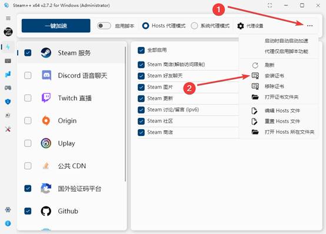Viewport: 326px width, 234px height.
Task: Open 代理设置 proxy settings
Action: pyautogui.click(x=250, y=26)
